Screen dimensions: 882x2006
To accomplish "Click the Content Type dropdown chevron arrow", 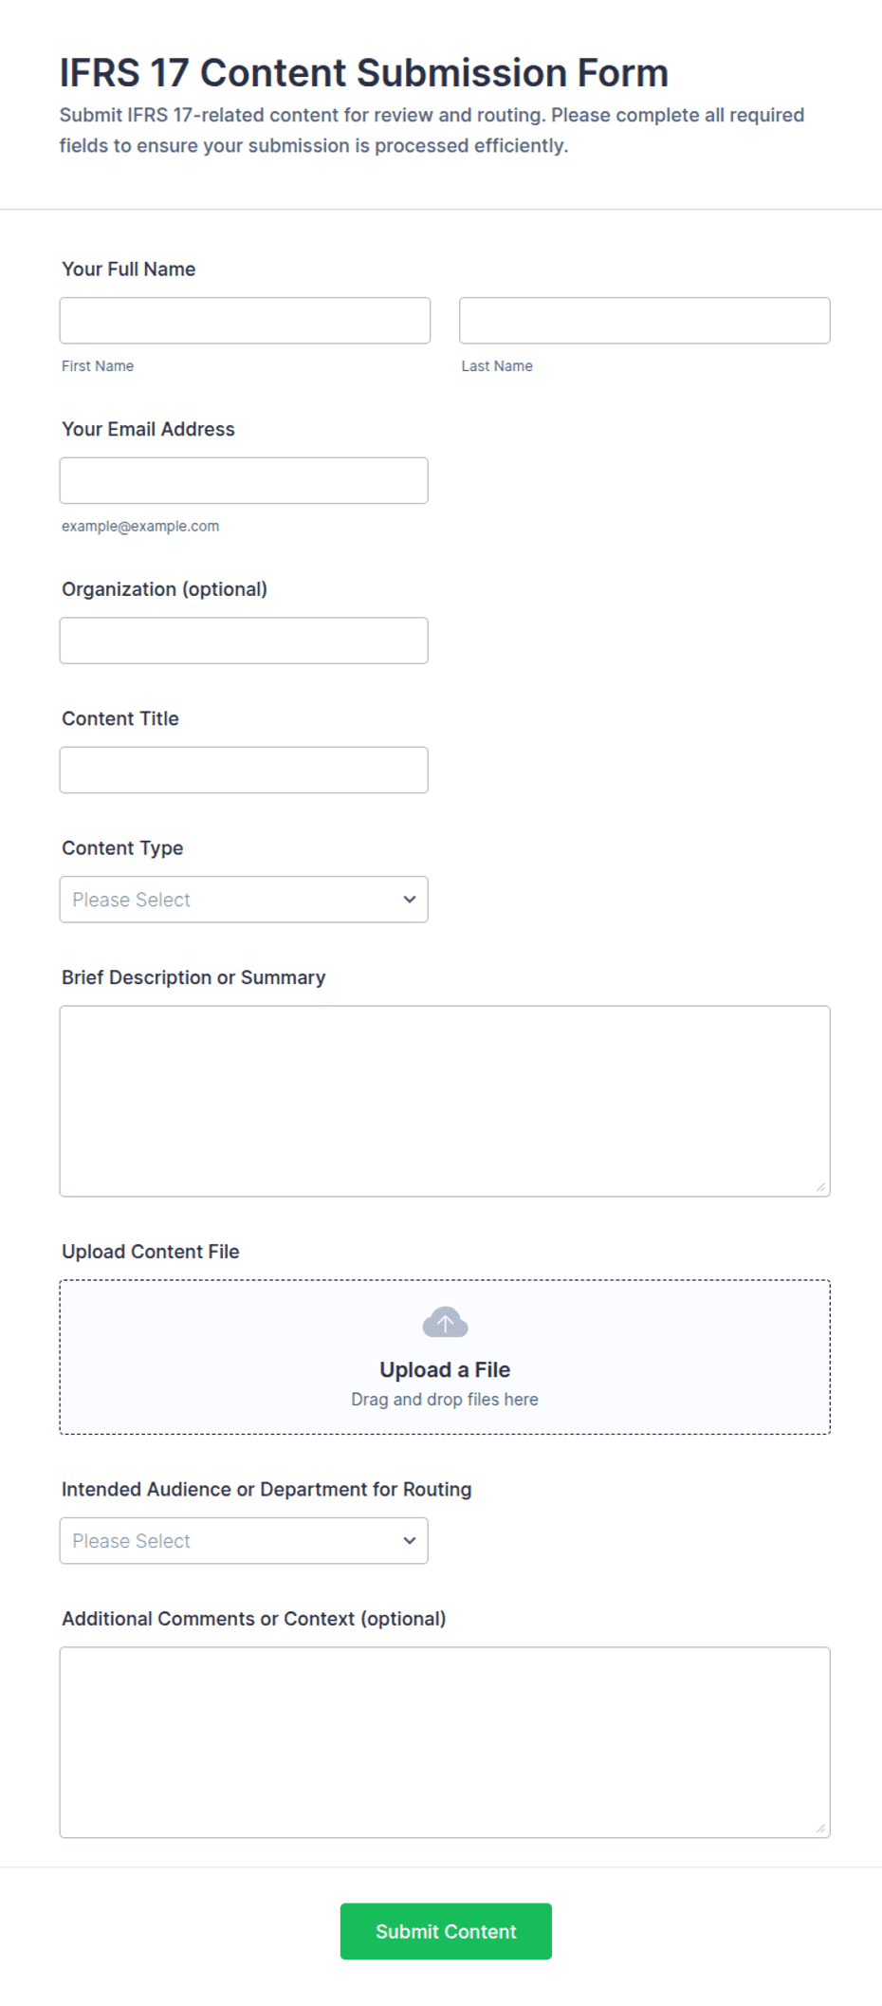I will 410,900.
